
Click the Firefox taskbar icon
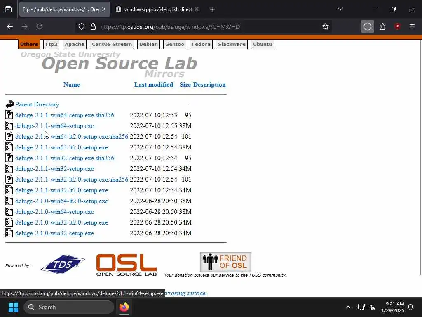(x=124, y=307)
